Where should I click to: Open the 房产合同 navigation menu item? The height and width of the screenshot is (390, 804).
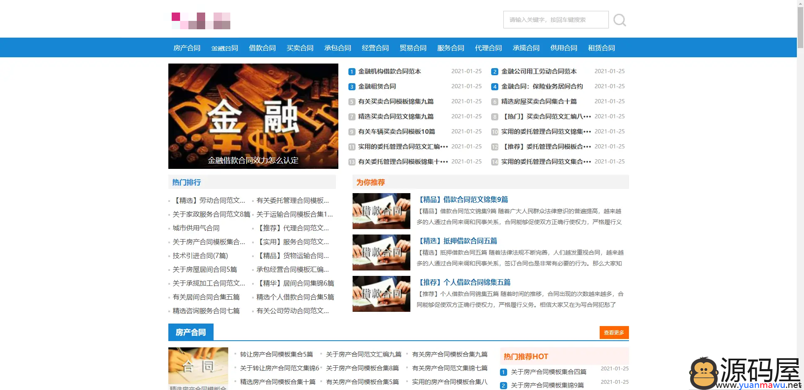click(187, 48)
